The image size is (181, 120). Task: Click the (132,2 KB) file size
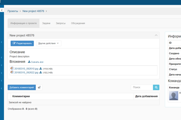(48, 73)
